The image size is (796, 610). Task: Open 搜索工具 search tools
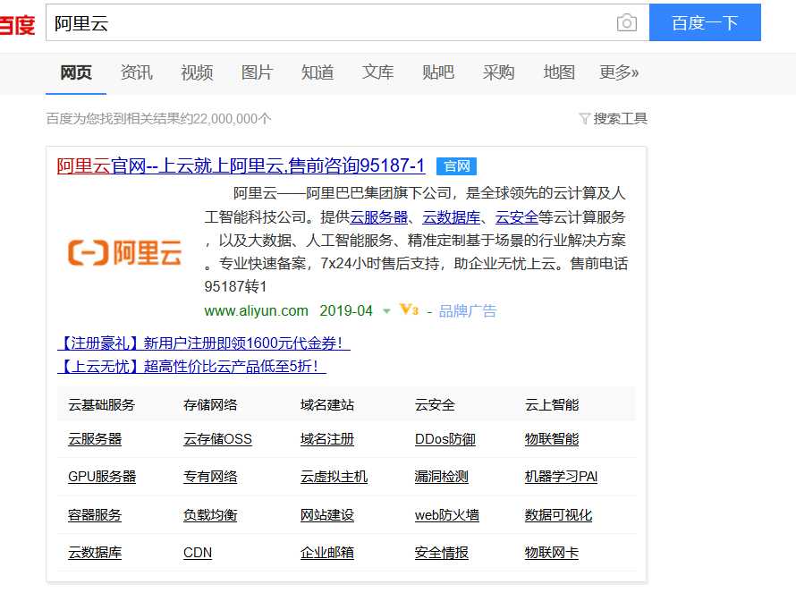click(620, 119)
